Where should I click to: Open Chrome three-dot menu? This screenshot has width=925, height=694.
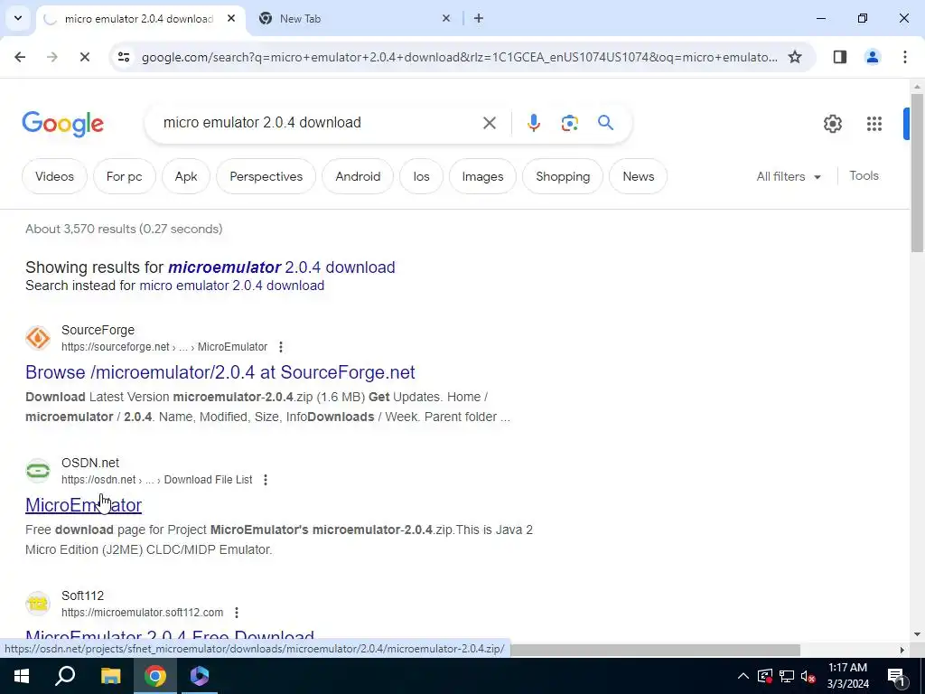[x=904, y=57]
